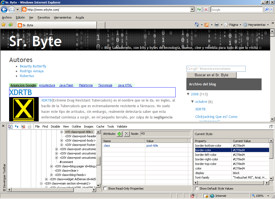Click the Add to Favorites star-plus icon
This screenshot has height=199, width=275.
point(10,24)
